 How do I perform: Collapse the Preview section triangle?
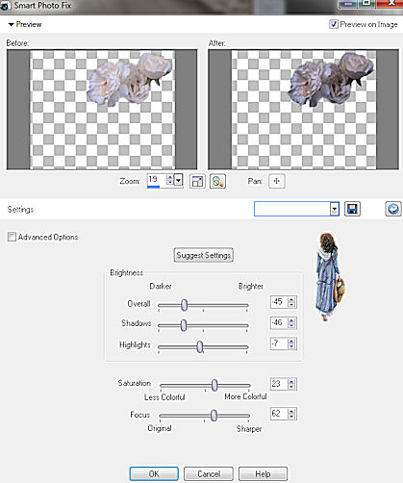[12, 24]
